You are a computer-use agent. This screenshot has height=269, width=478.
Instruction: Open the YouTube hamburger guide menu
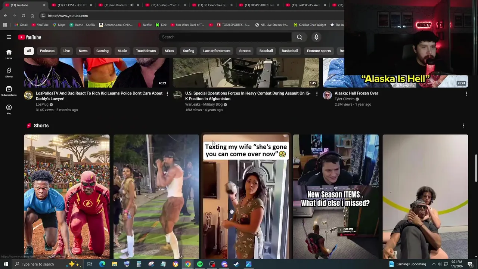pyautogui.click(x=9, y=37)
